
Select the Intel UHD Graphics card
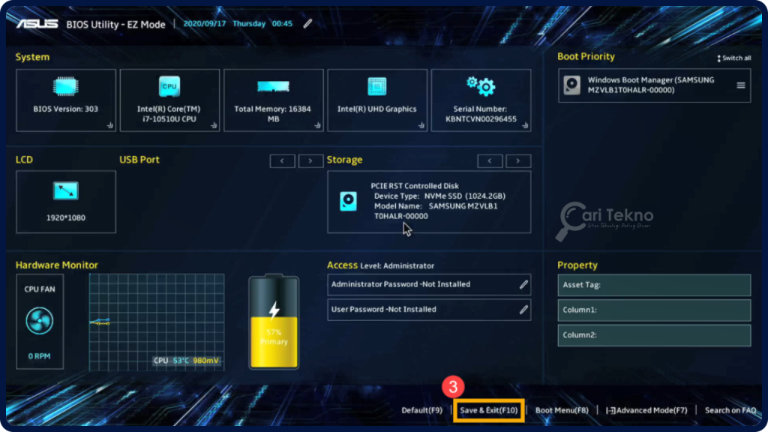377,100
